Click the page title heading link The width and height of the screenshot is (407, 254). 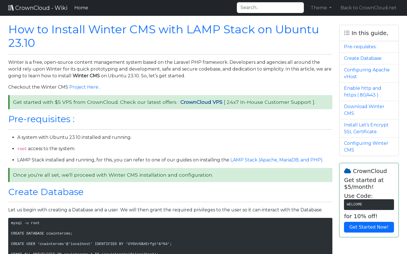tap(163, 36)
